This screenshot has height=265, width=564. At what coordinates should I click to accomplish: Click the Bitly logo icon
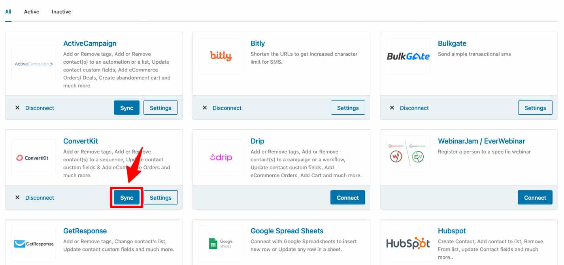pyautogui.click(x=221, y=56)
